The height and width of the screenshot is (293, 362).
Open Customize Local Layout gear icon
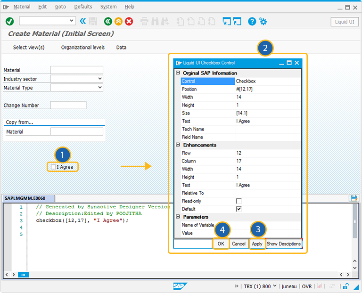[263, 22]
